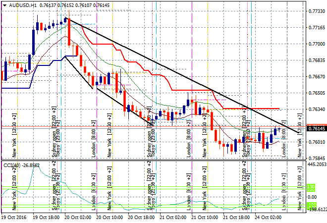Click the 21 Oct 18:00 time label
This screenshot has width=327, height=223.
[x=236, y=218]
